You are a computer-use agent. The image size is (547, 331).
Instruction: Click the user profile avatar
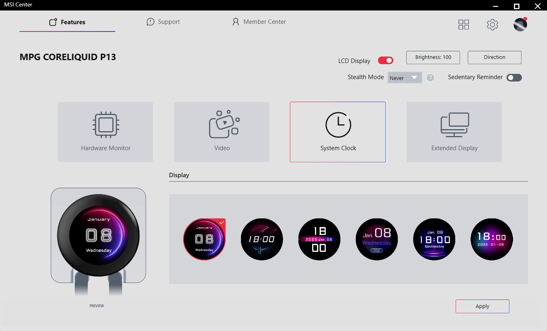tap(520, 25)
